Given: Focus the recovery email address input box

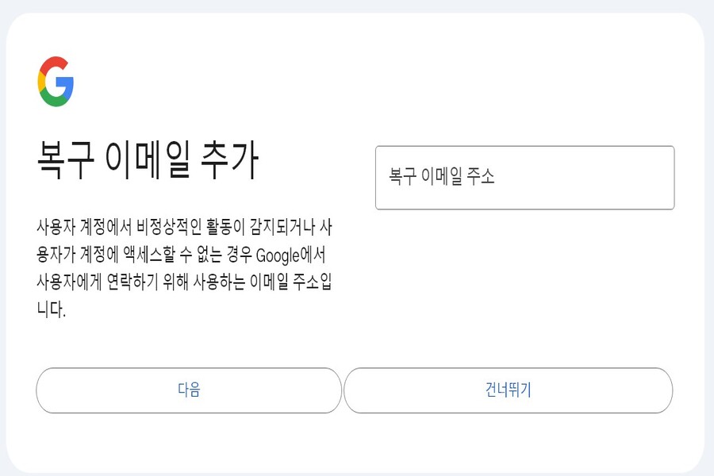Looking at the screenshot, I should (x=524, y=177).
